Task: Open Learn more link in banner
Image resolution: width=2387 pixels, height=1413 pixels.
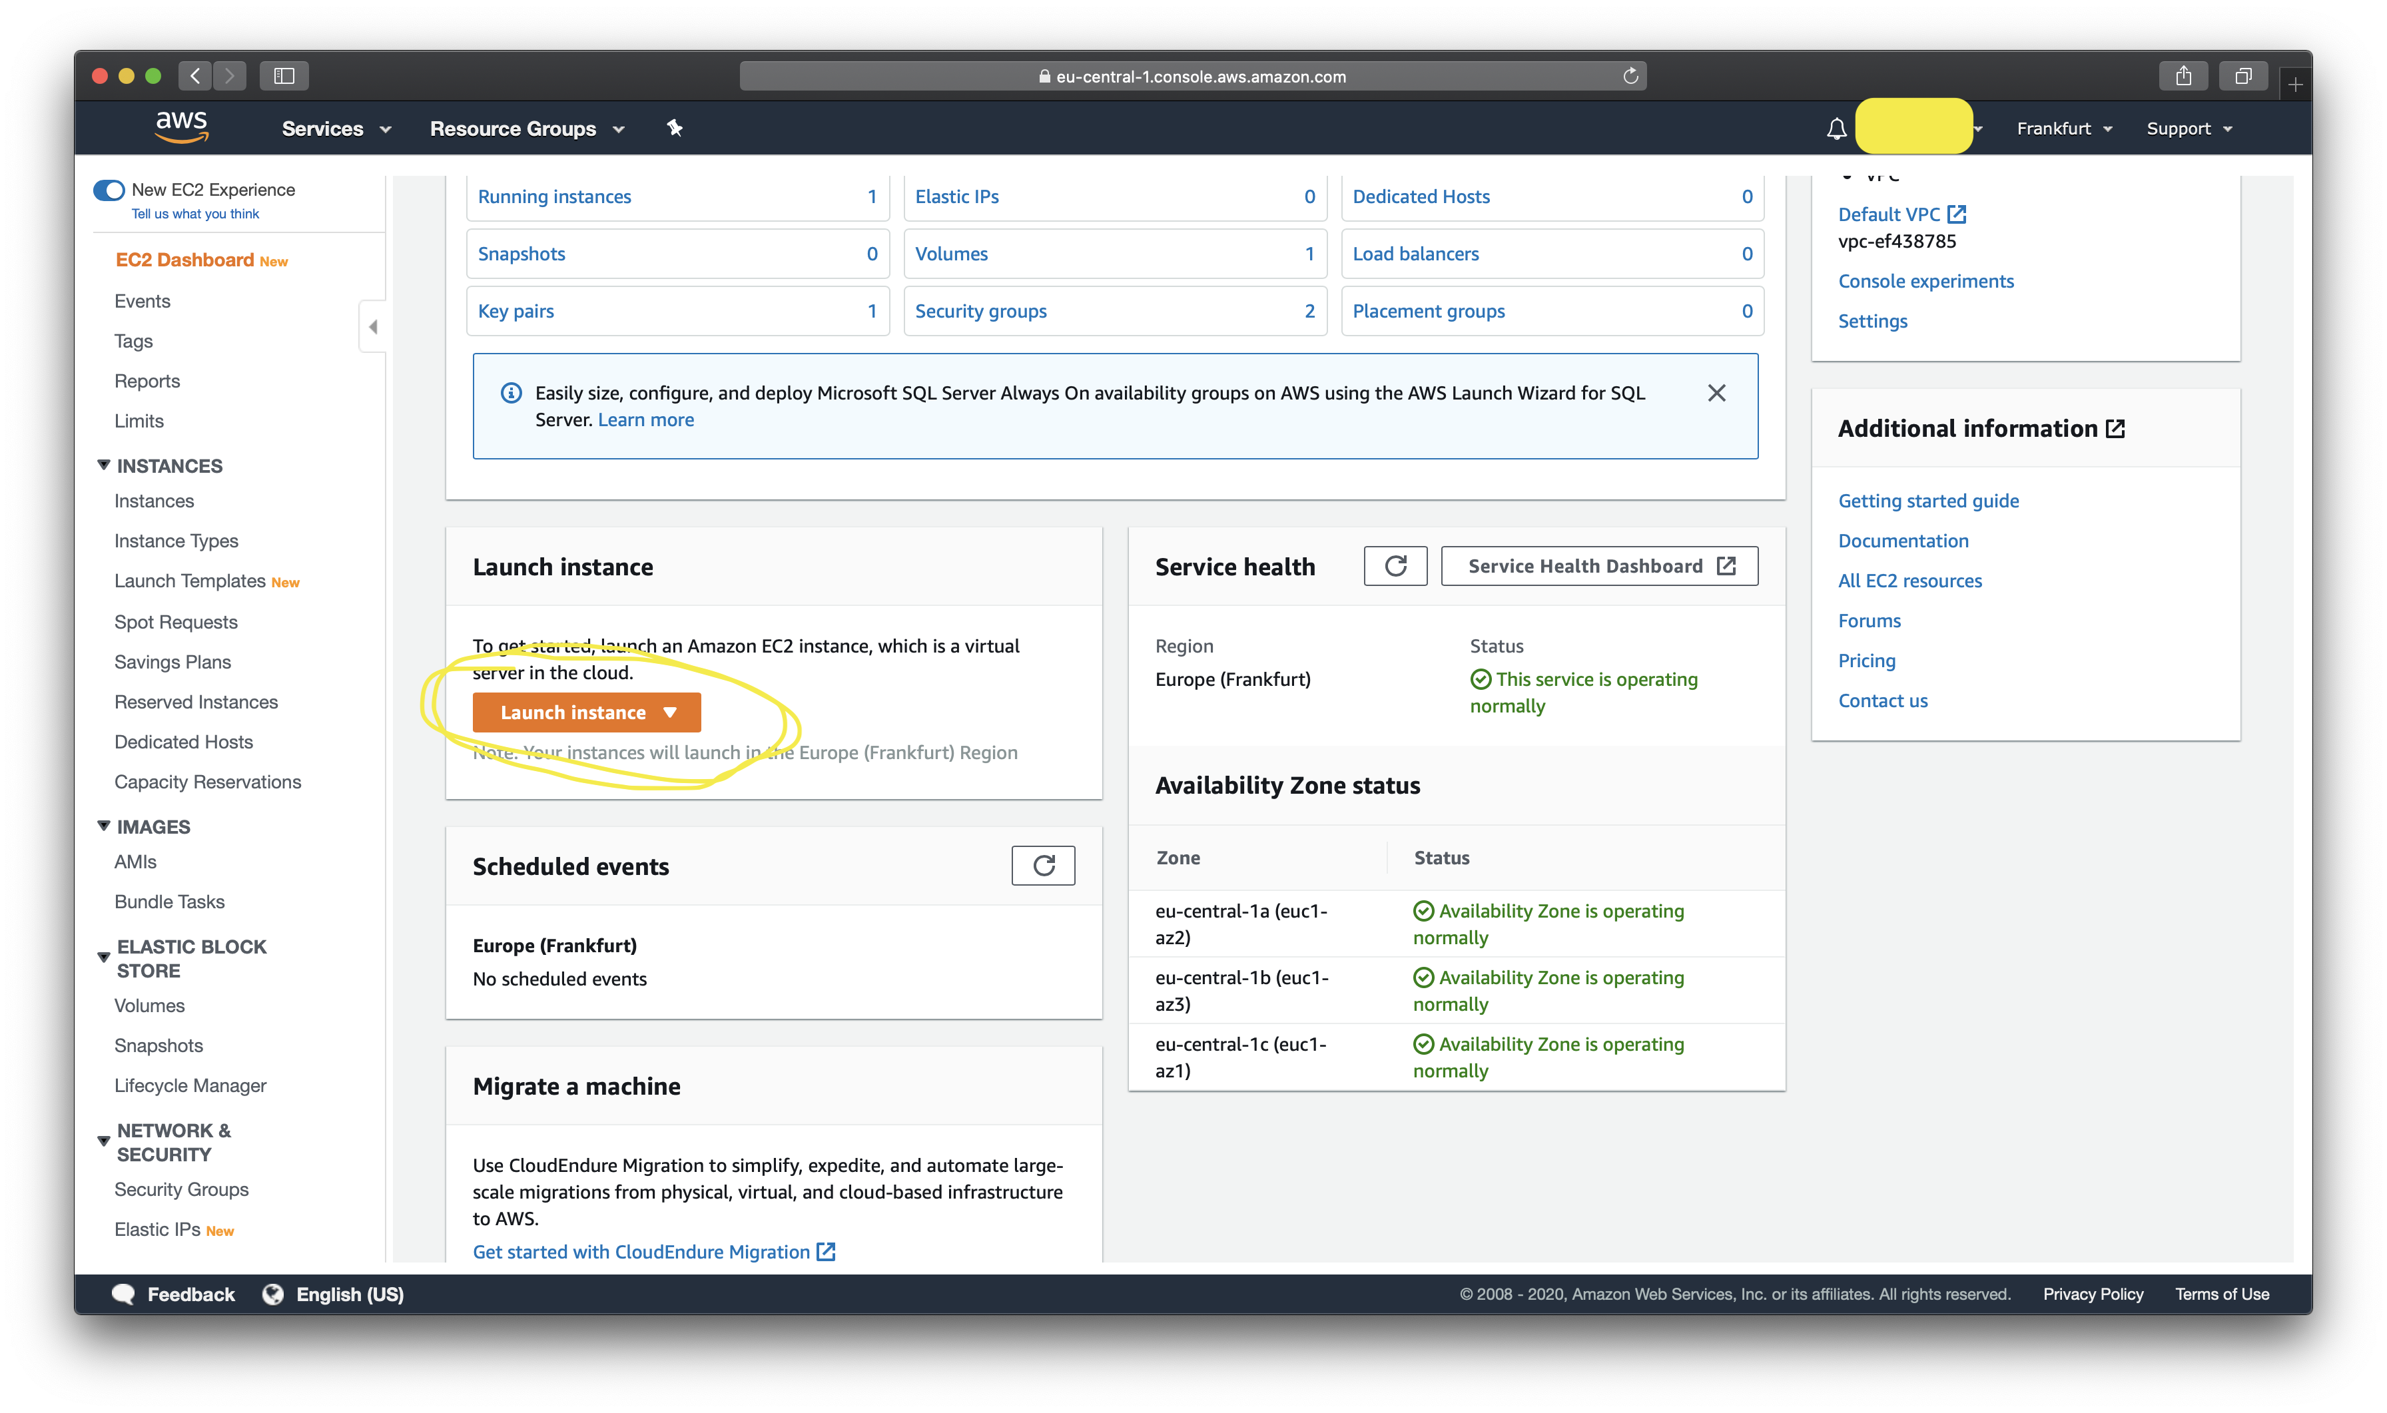Action: point(645,420)
